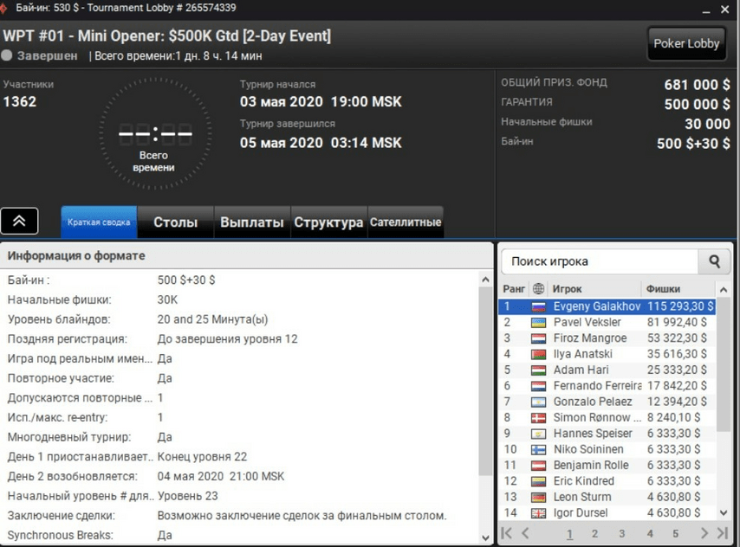Click the Danish flag beside Simon Rønnow
740x547 pixels.
point(538,418)
